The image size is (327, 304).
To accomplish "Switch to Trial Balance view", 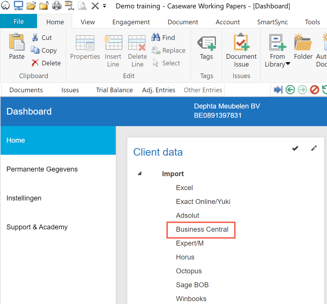I will coord(114,90).
